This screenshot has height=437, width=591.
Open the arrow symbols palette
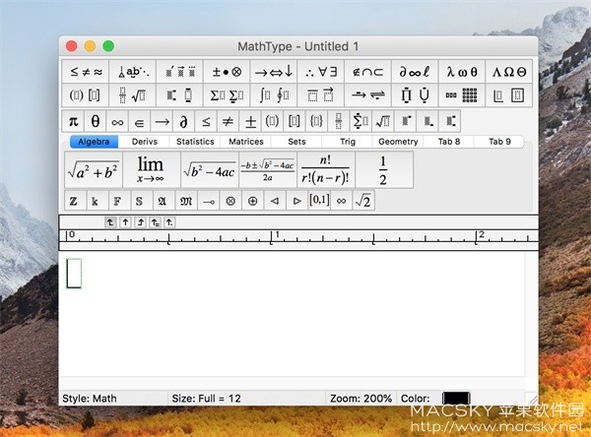tap(274, 71)
